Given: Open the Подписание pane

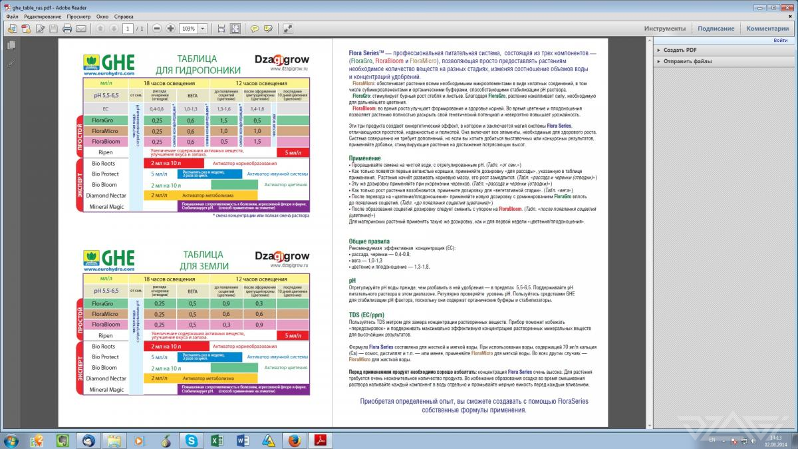Looking at the screenshot, I should coord(716,29).
